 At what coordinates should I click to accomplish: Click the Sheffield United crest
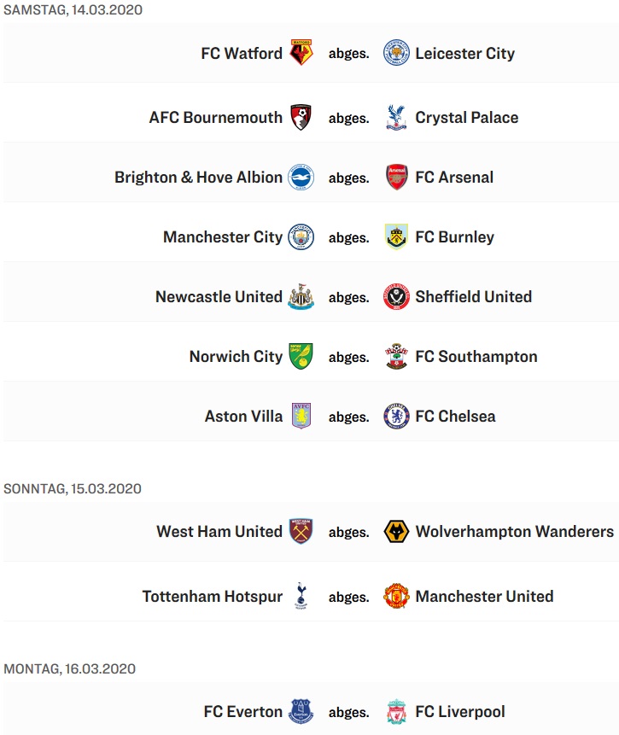(396, 297)
